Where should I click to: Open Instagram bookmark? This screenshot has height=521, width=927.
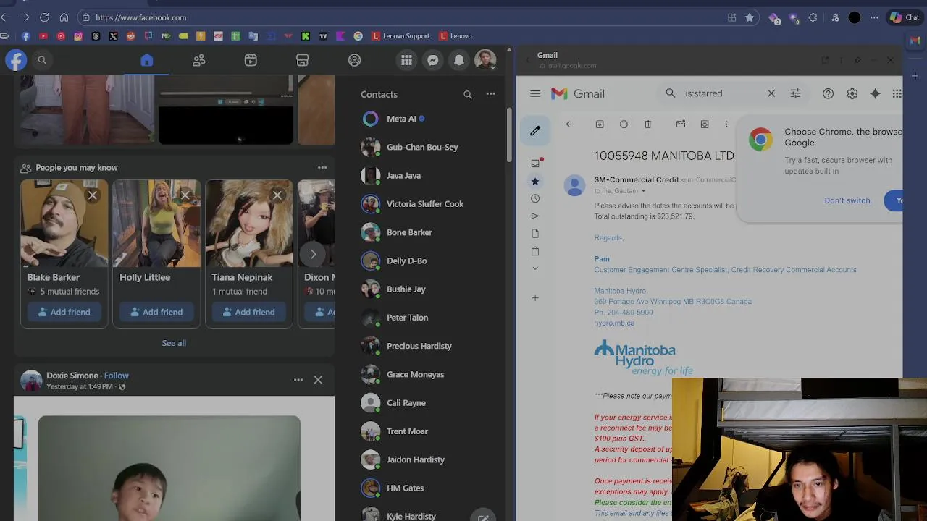click(78, 36)
